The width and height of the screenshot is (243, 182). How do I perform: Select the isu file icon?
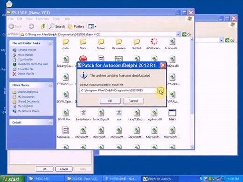tap(119, 115)
